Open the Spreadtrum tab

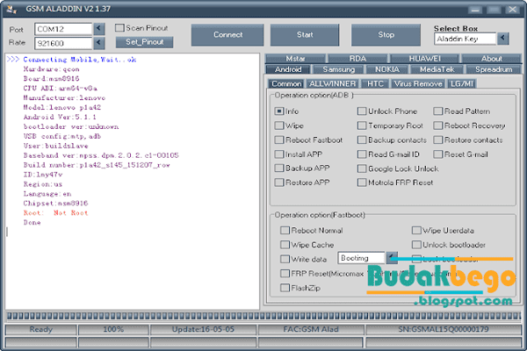tap(494, 69)
